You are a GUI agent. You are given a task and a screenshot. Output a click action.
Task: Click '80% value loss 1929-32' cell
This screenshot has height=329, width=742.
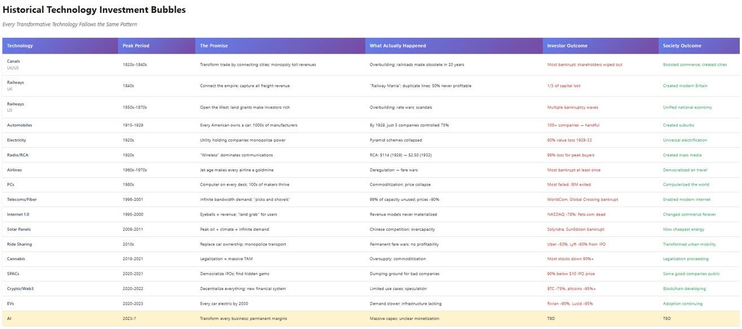[x=600, y=140]
